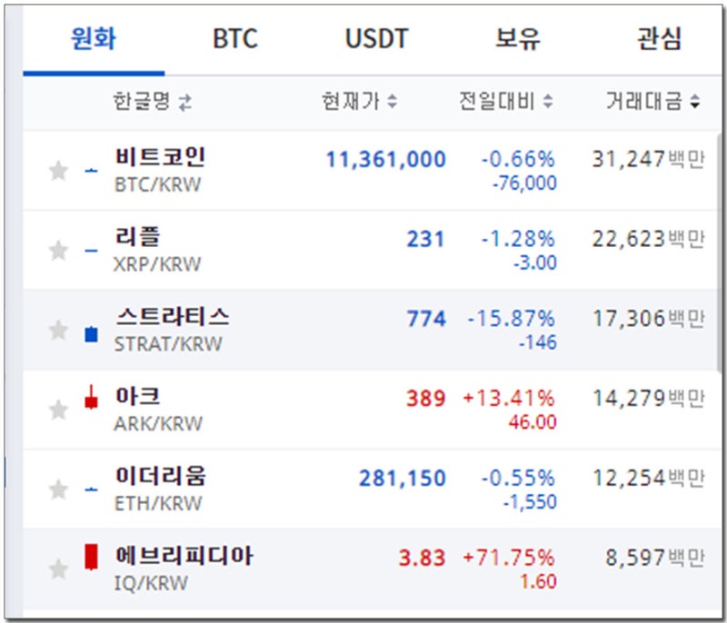The image size is (727, 623).
Task: Click the candle icon beside 비트코인
Action: [x=92, y=171]
